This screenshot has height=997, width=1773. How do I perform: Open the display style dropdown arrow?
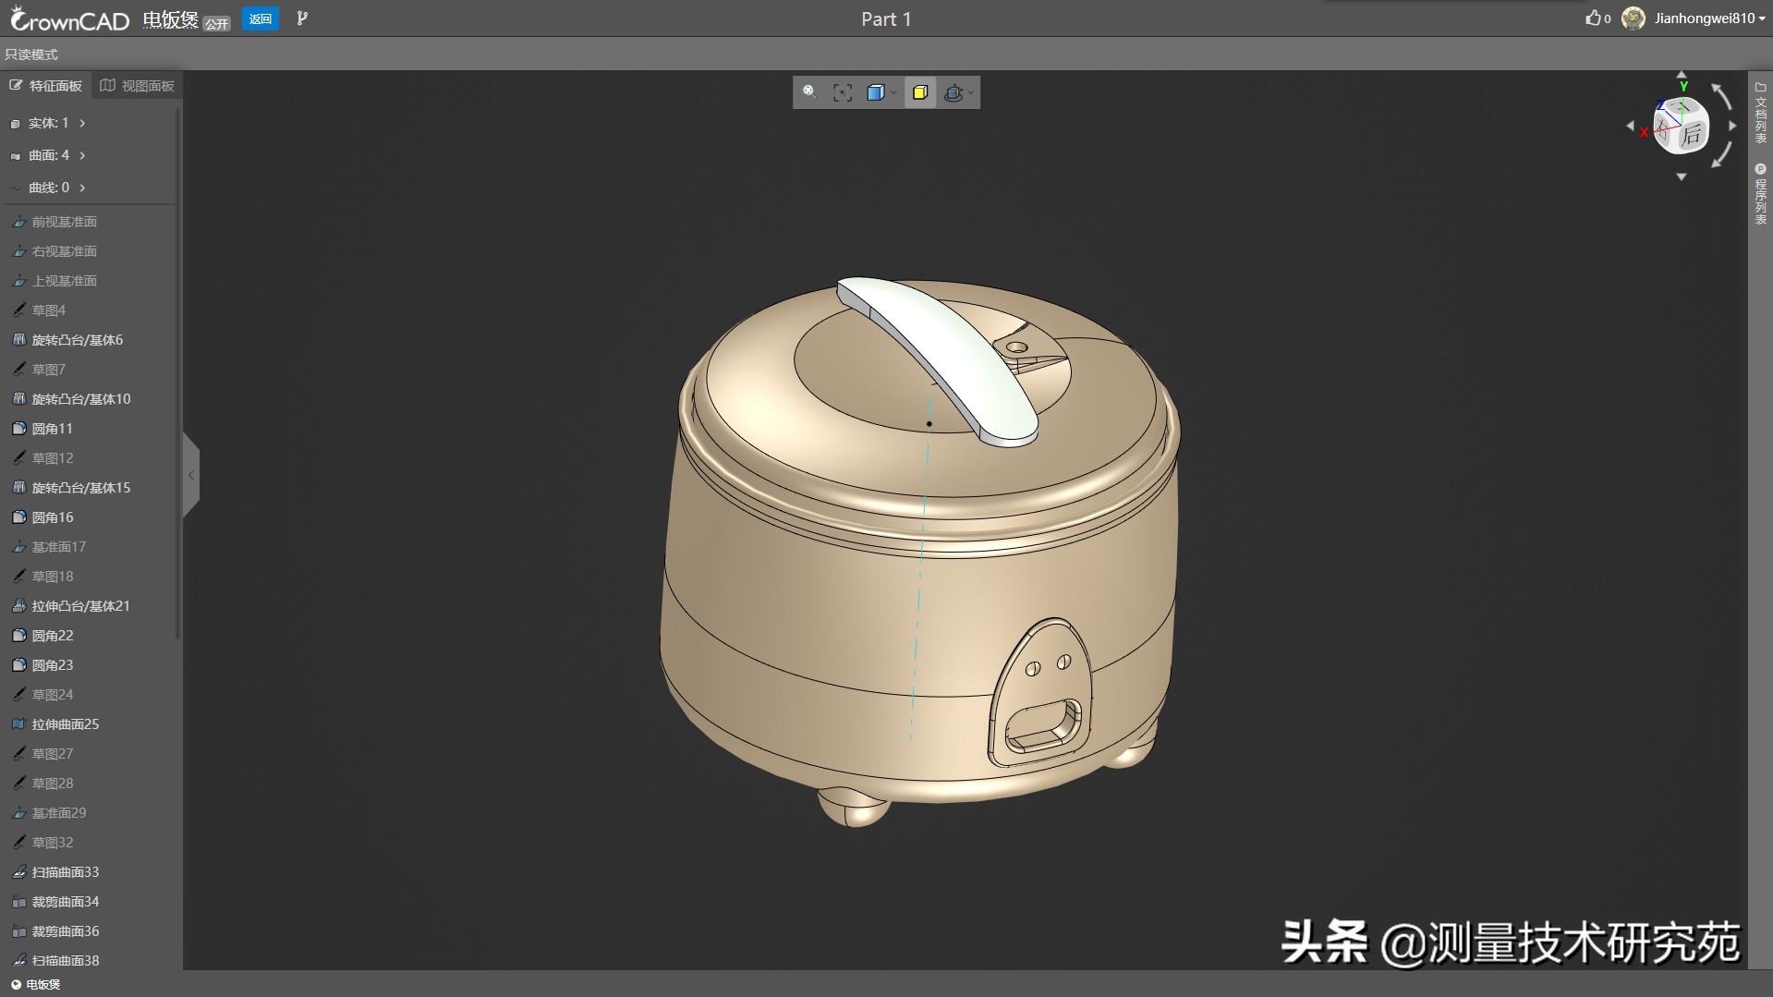(x=893, y=92)
